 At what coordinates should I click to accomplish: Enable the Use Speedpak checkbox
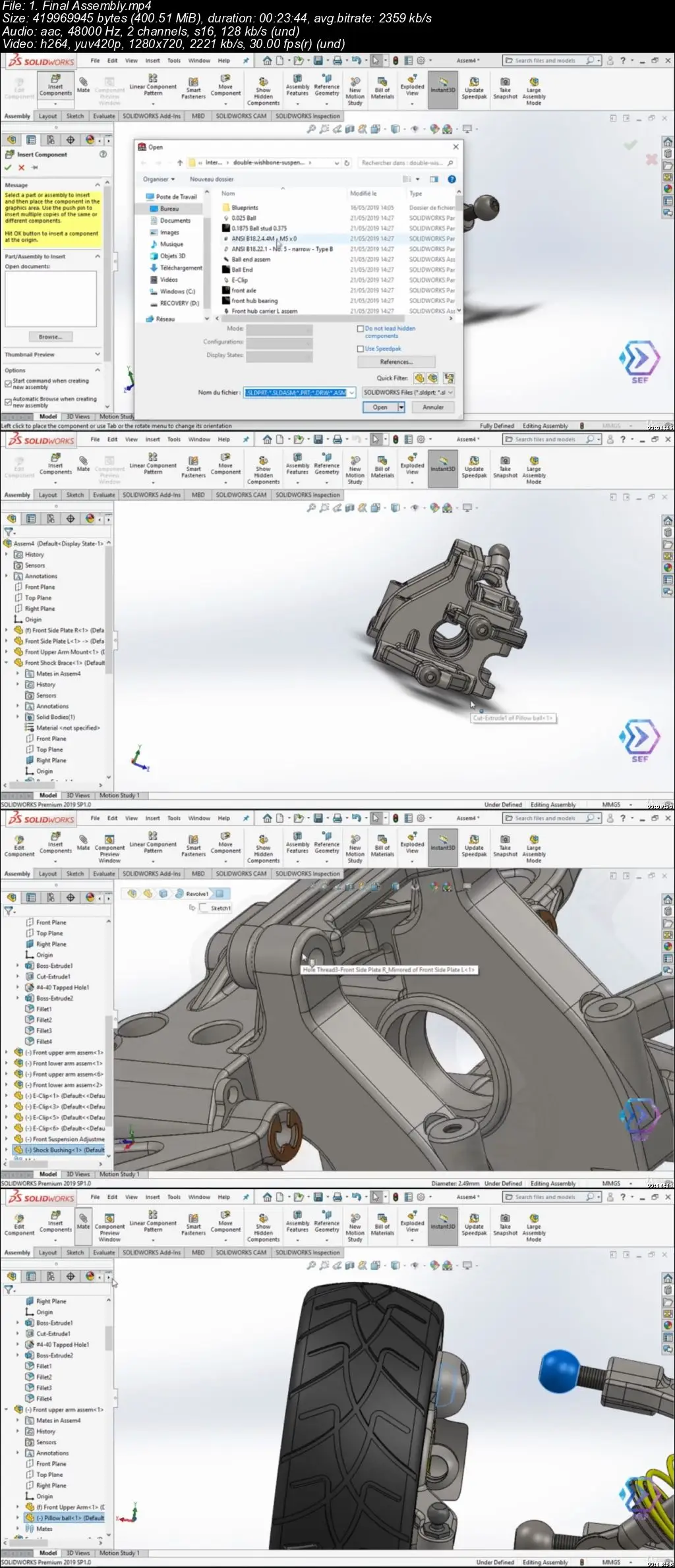[361, 349]
